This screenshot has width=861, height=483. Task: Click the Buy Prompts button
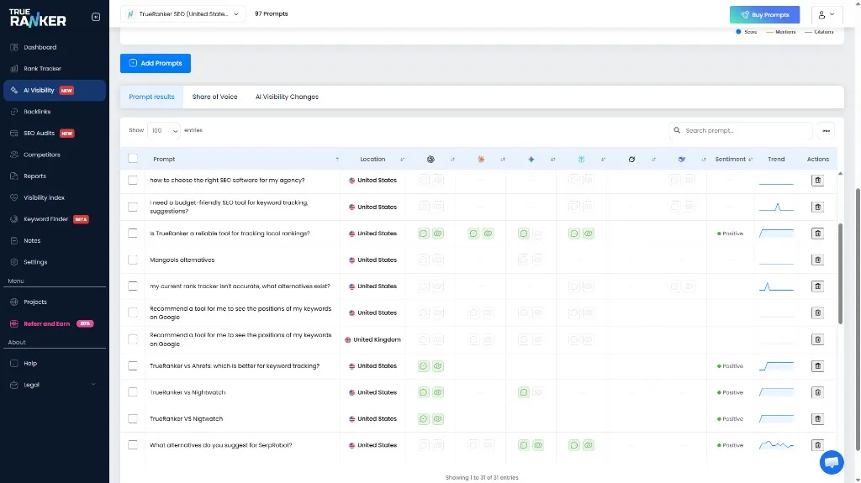(764, 15)
